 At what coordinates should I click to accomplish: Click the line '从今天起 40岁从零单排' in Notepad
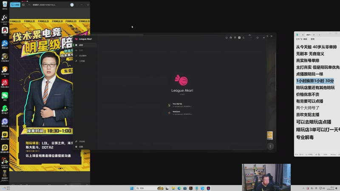317,47
